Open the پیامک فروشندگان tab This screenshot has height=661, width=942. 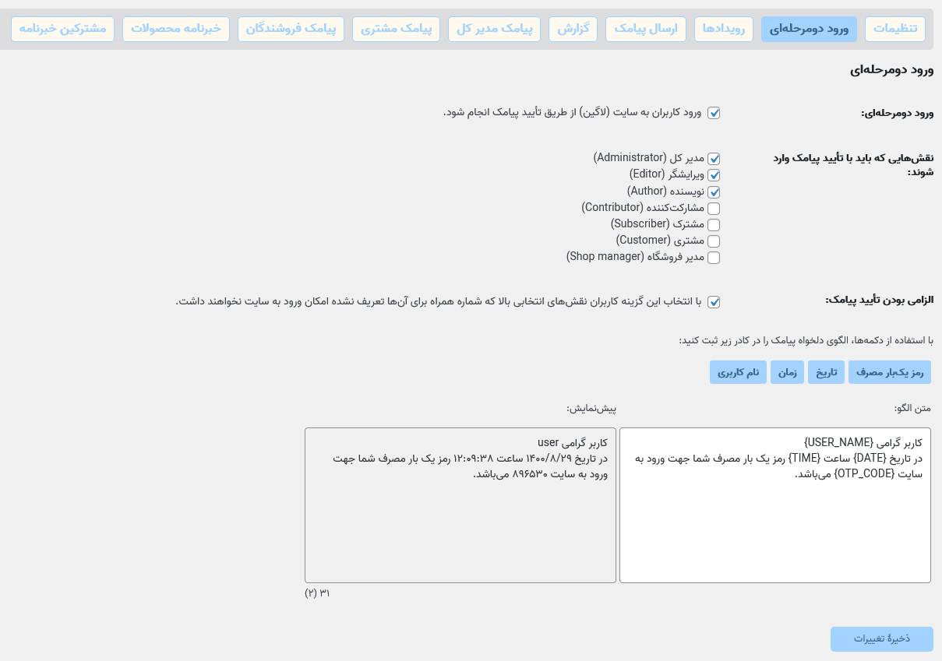pyautogui.click(x=291, y=29)
